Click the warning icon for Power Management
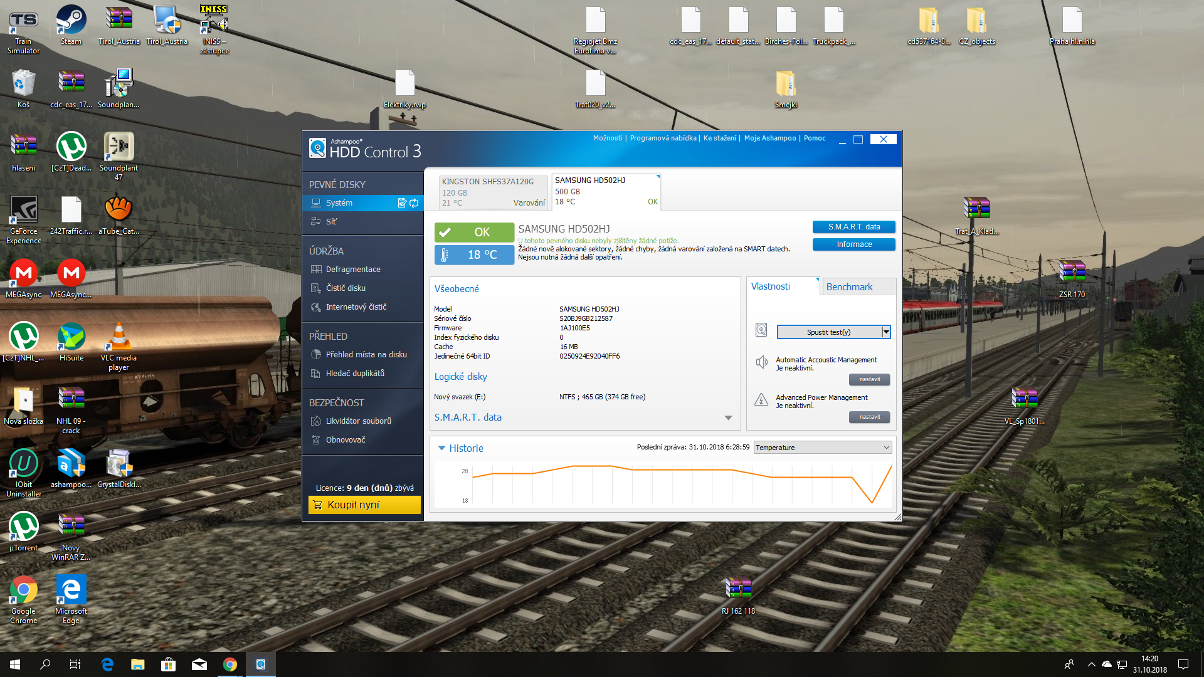 (x=761, y=400)
